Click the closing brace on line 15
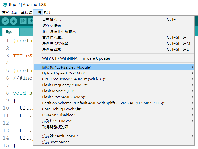Image resolution: width=198 pixels, height=149 pixels. coord(14,145)
